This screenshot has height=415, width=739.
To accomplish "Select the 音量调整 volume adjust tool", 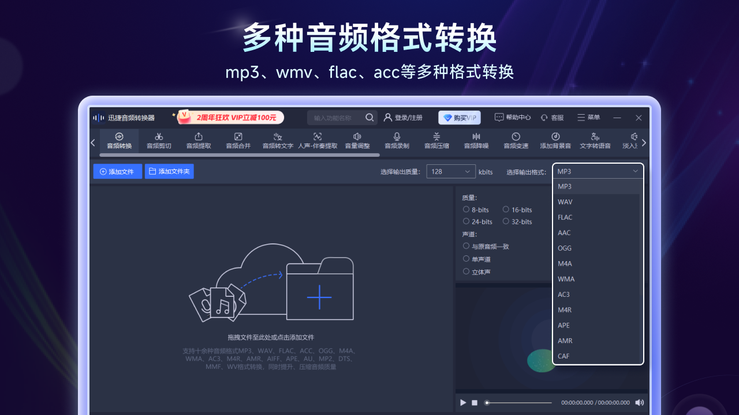I will coord(357,141).
